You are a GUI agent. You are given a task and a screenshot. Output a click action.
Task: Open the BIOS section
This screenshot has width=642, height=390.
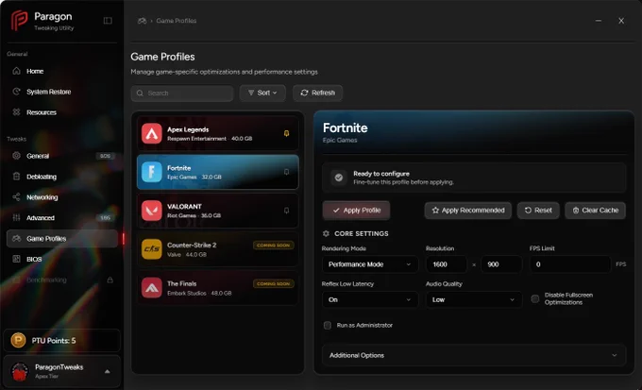click(x=62, y=259)
